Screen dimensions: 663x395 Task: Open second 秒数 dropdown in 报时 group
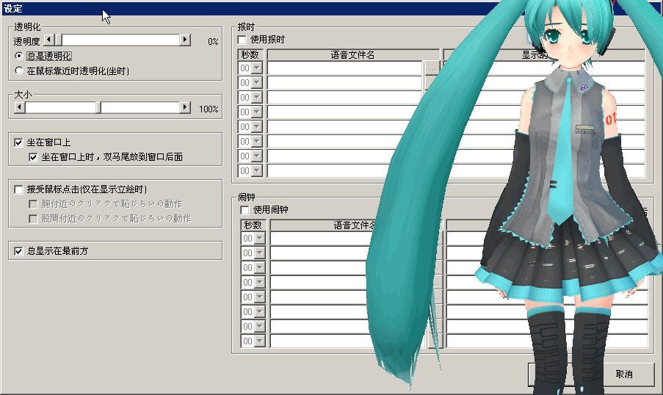(257, 83)
